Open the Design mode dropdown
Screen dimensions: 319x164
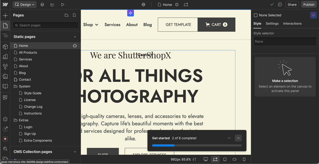point(25,4)
